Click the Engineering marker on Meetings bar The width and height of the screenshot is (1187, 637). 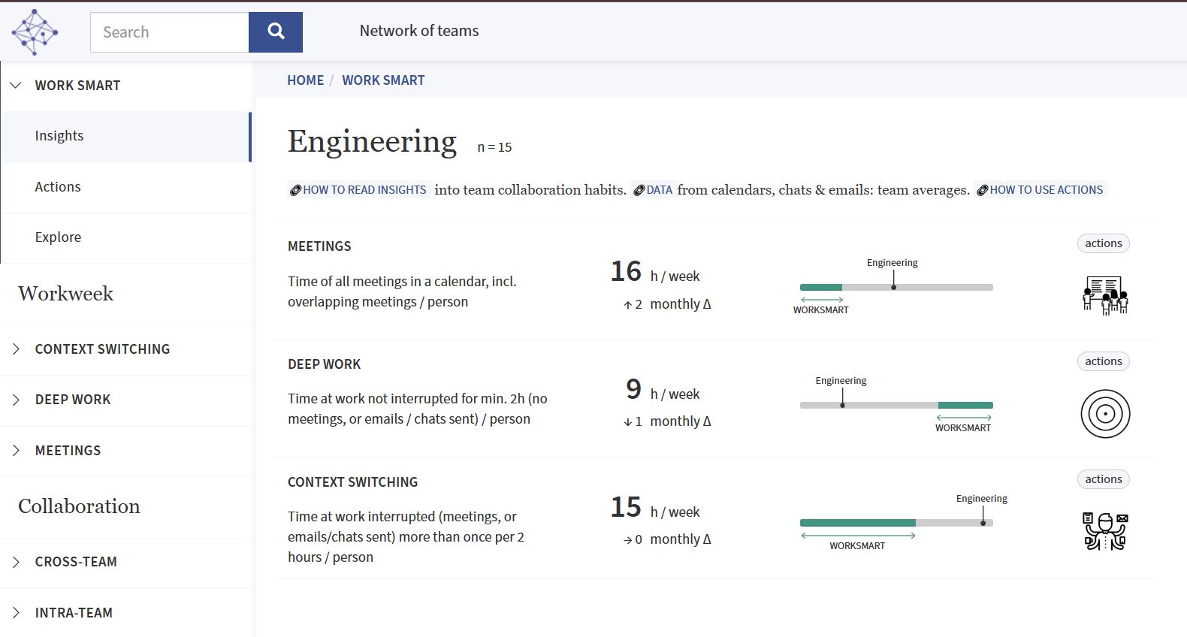[x=893, y=286]
